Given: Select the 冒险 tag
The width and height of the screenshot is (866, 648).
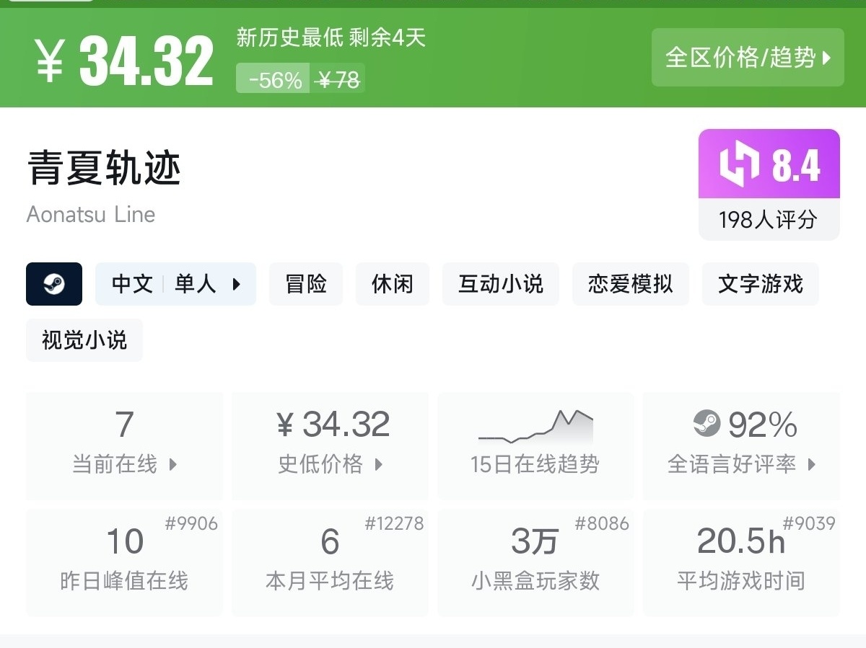Looking at the screenshot, I should 306,284.
